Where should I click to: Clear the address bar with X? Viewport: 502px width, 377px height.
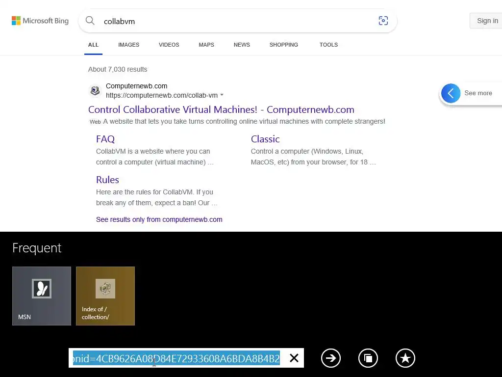point(294,358)
